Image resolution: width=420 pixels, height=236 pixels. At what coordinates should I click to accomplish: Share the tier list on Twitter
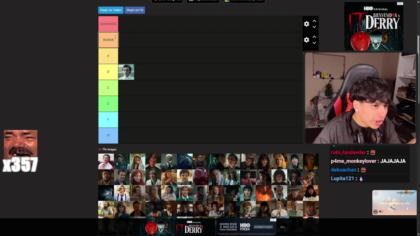click(111, 10)
